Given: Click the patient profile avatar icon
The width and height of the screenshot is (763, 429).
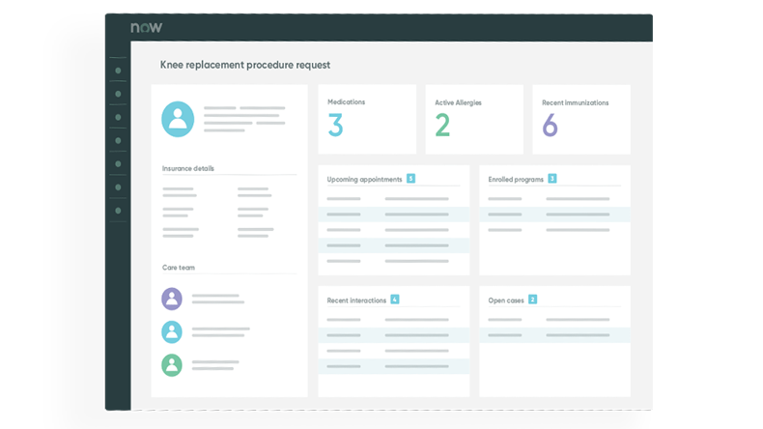Looking at the screenshot, I should point(178,119).
